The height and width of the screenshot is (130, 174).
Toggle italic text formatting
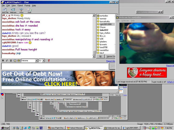coord(7,61)
